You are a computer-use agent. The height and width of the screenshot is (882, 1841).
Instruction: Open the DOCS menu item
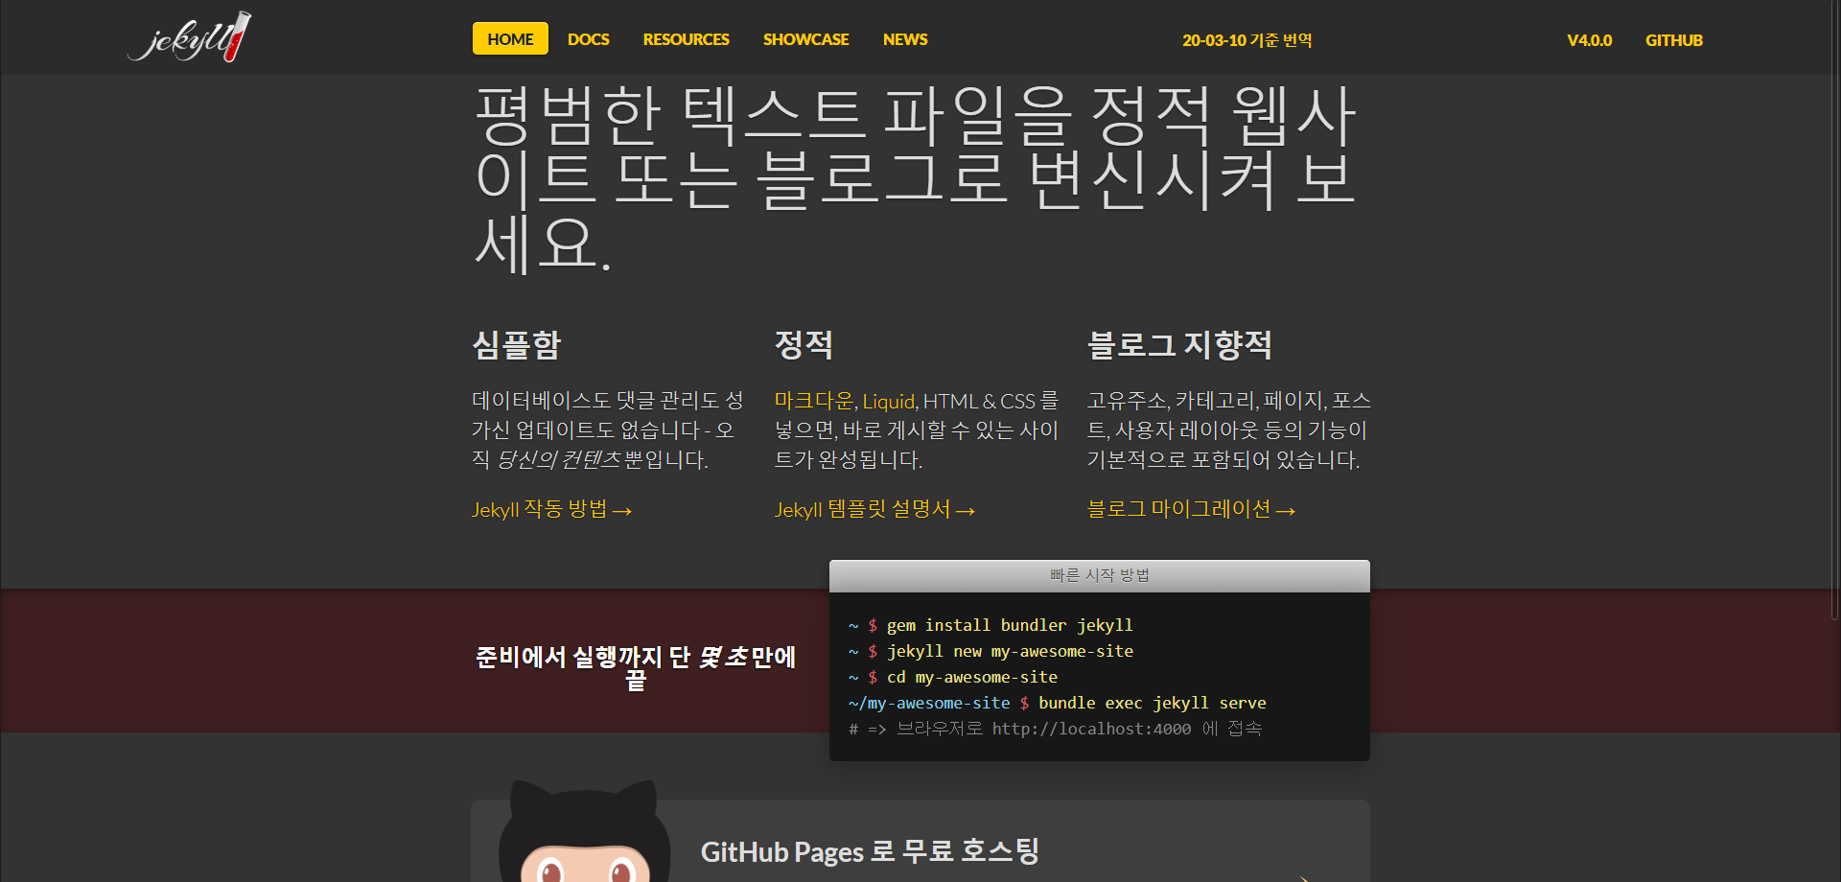589,39
